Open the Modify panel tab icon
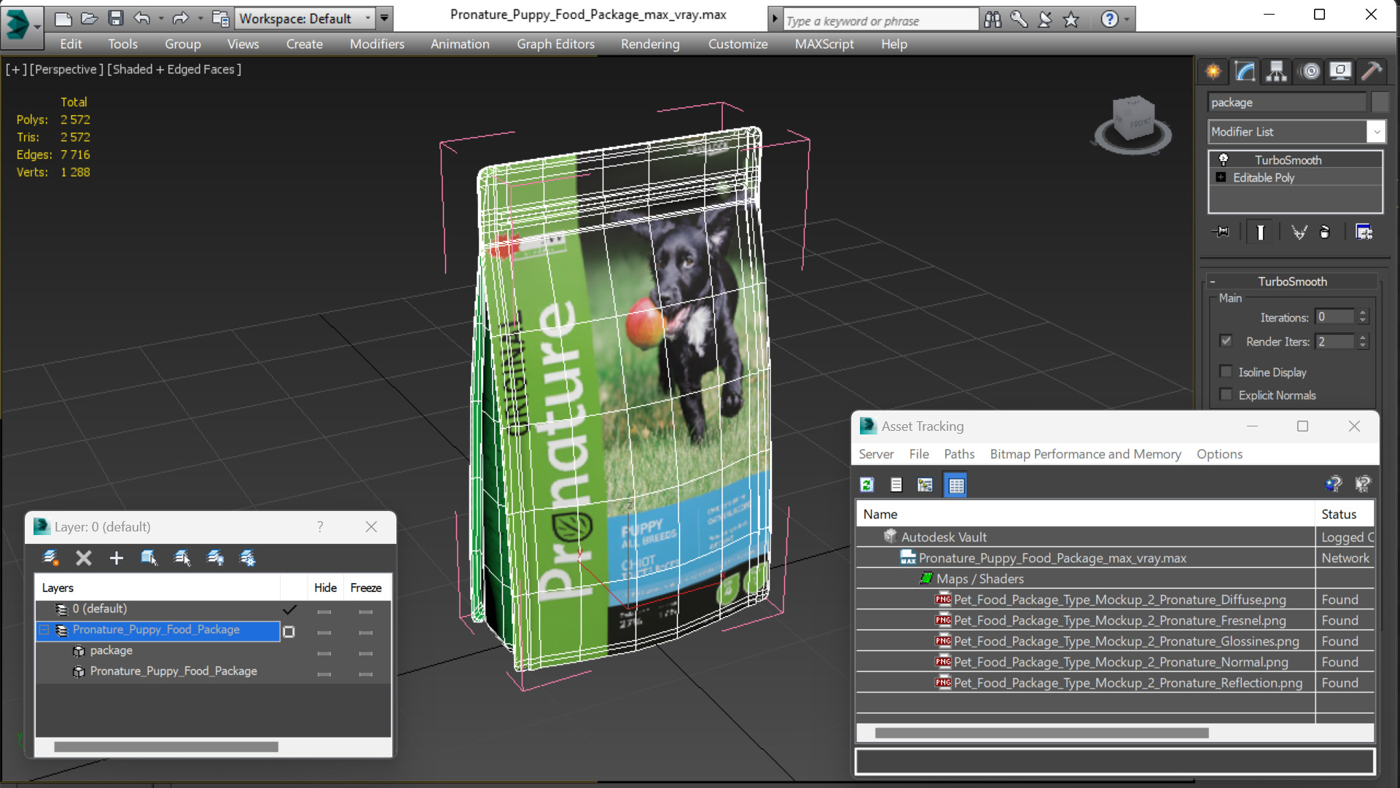Screen dimensions: 1400x788 pyautogui.click(x=1245, y=71)
